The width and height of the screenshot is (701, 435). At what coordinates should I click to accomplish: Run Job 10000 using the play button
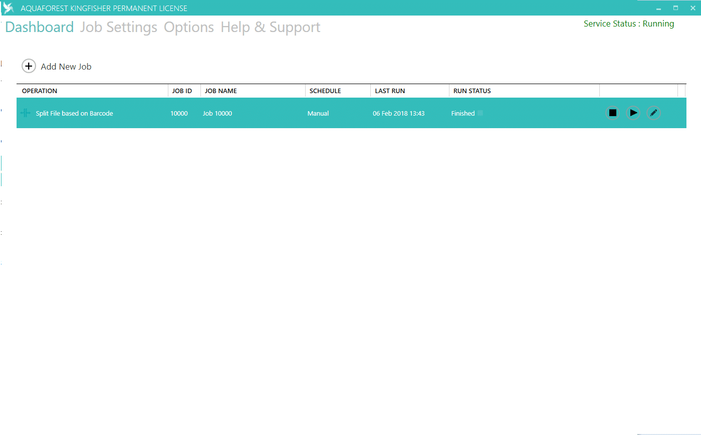(633, 113)
